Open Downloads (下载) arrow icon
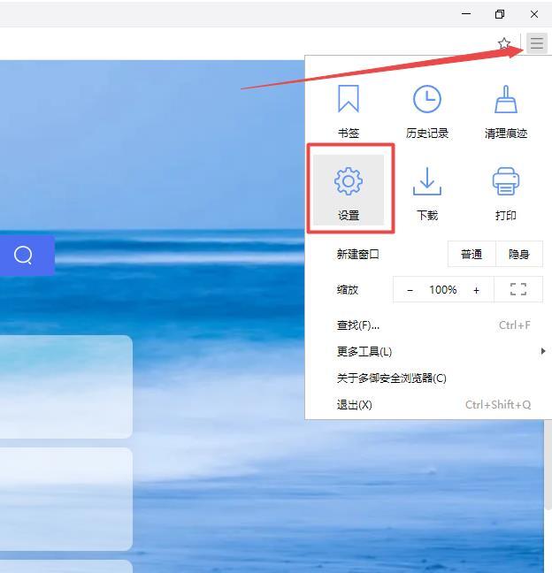Screen dimensions: 552x573 pos(427,181)
